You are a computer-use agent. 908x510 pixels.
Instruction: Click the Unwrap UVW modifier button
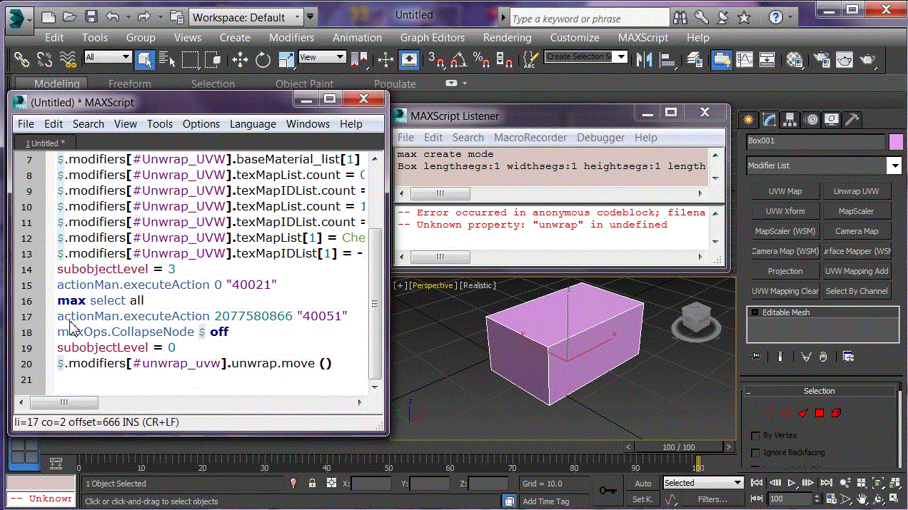click(x=856, y=191)
